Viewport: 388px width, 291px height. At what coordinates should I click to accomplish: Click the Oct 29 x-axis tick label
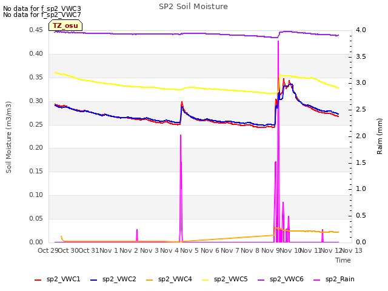click(x=48, y=250)
